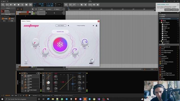Open the DEVICE menu in toolbar
The width and height of the screenshot is (180, 101).
(90, 5)
